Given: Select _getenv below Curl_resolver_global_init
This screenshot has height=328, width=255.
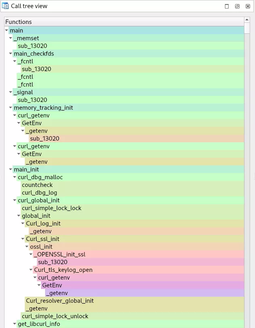Looking at the screenshot, I should tap(134, 308).
